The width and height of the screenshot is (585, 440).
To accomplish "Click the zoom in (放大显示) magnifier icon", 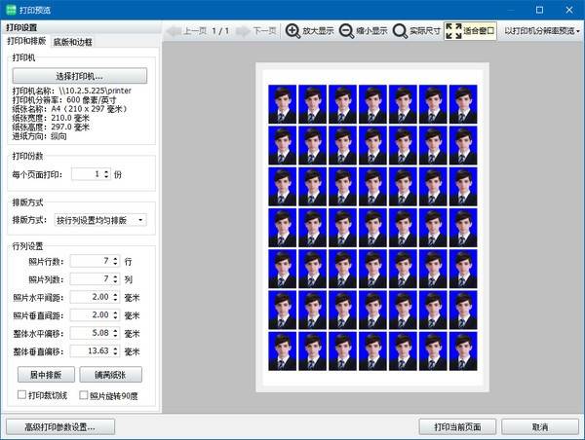I will coord(292,30).
